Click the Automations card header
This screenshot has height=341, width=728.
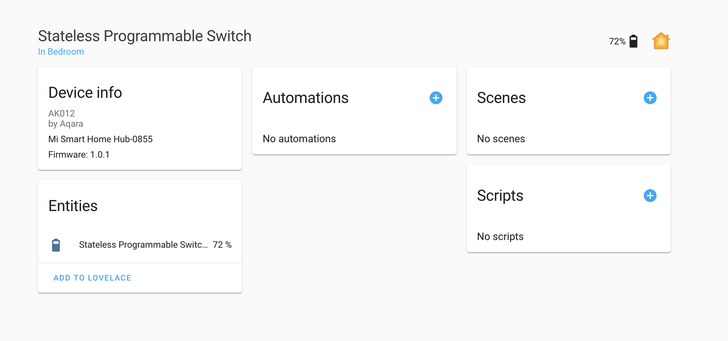[305, 98]
